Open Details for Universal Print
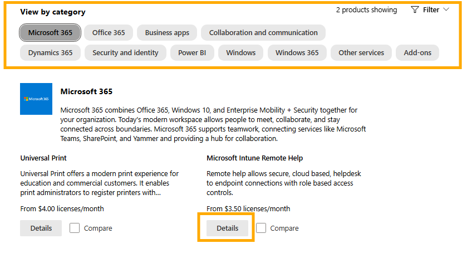Image resolution: width=462 pixels, height=253 pixels. tap(41, 228)
